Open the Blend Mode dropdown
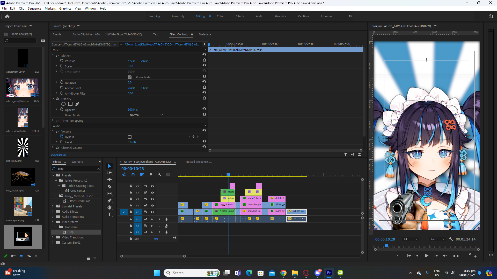497x279 pixels. (146, 115)
